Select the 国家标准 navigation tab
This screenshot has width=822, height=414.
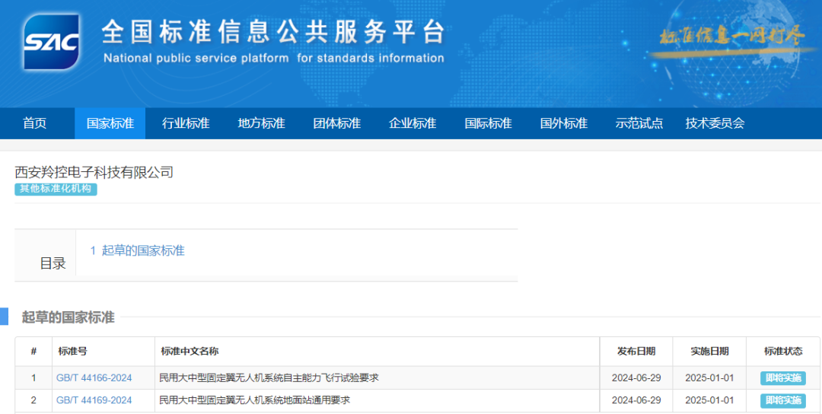tap(110, 123)
